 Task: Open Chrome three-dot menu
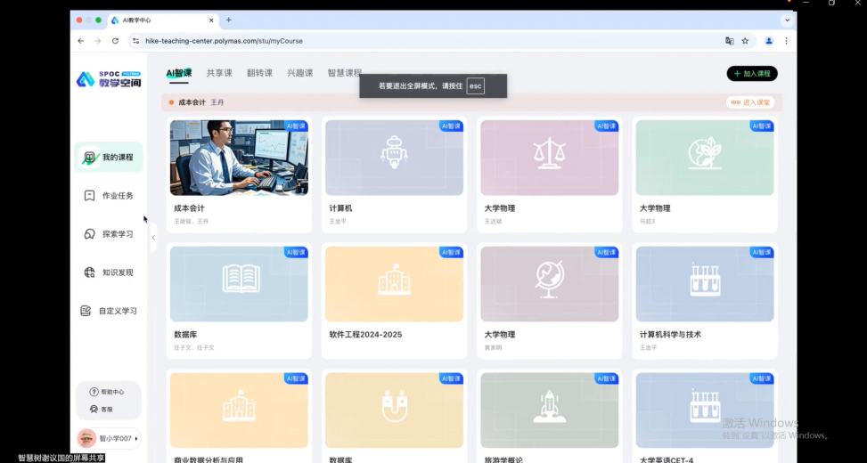pyautogui.click(x=786, y=41)
